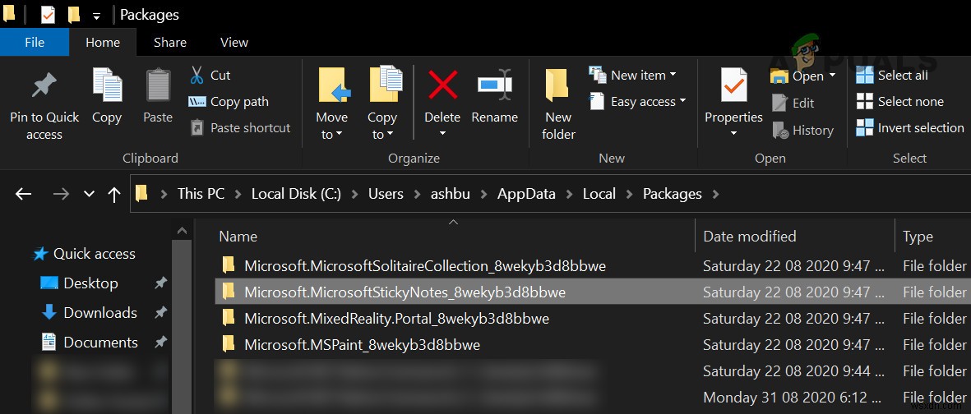Click the Rename icon
The height and width of the screenshot is (414, 971).
[x=494, y=85]
